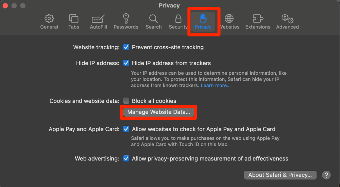
Task: Open Security padlock icon
Action: coord(178,19)
